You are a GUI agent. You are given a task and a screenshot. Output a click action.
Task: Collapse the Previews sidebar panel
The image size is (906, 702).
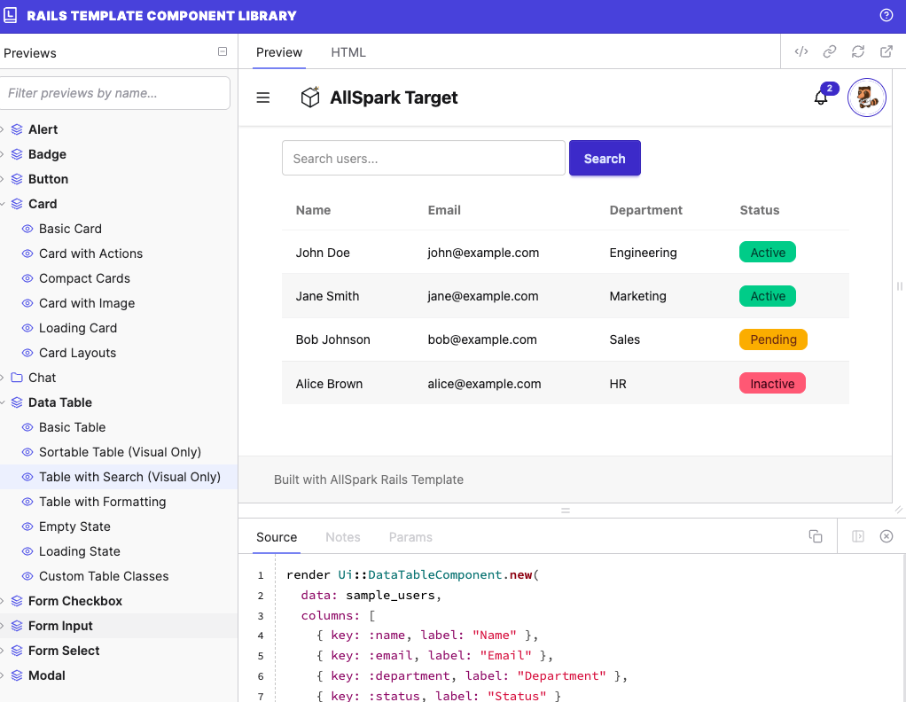(x=222, y=52)
